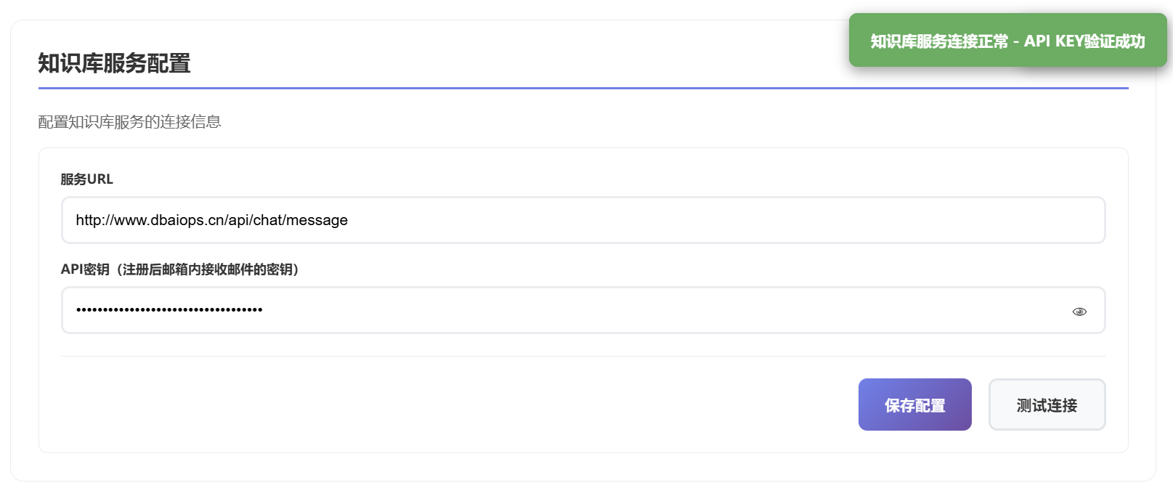
Task: Dismiss the green success toast notification
Action: pos(1007,41)
